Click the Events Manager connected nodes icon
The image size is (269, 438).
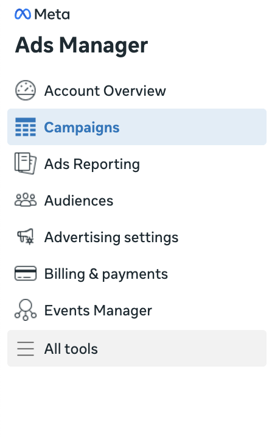tap(26, 310)
